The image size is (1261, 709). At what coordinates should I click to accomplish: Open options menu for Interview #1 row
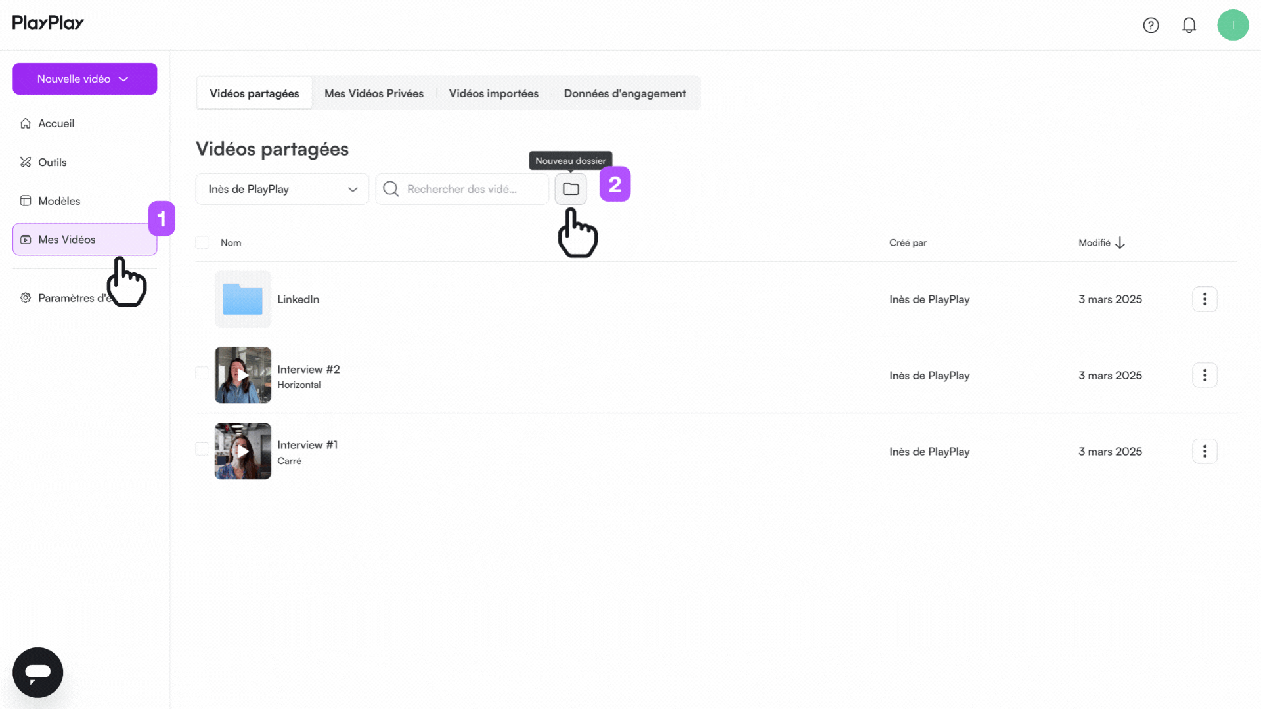pyautogui.click(x=1205, y=451)
